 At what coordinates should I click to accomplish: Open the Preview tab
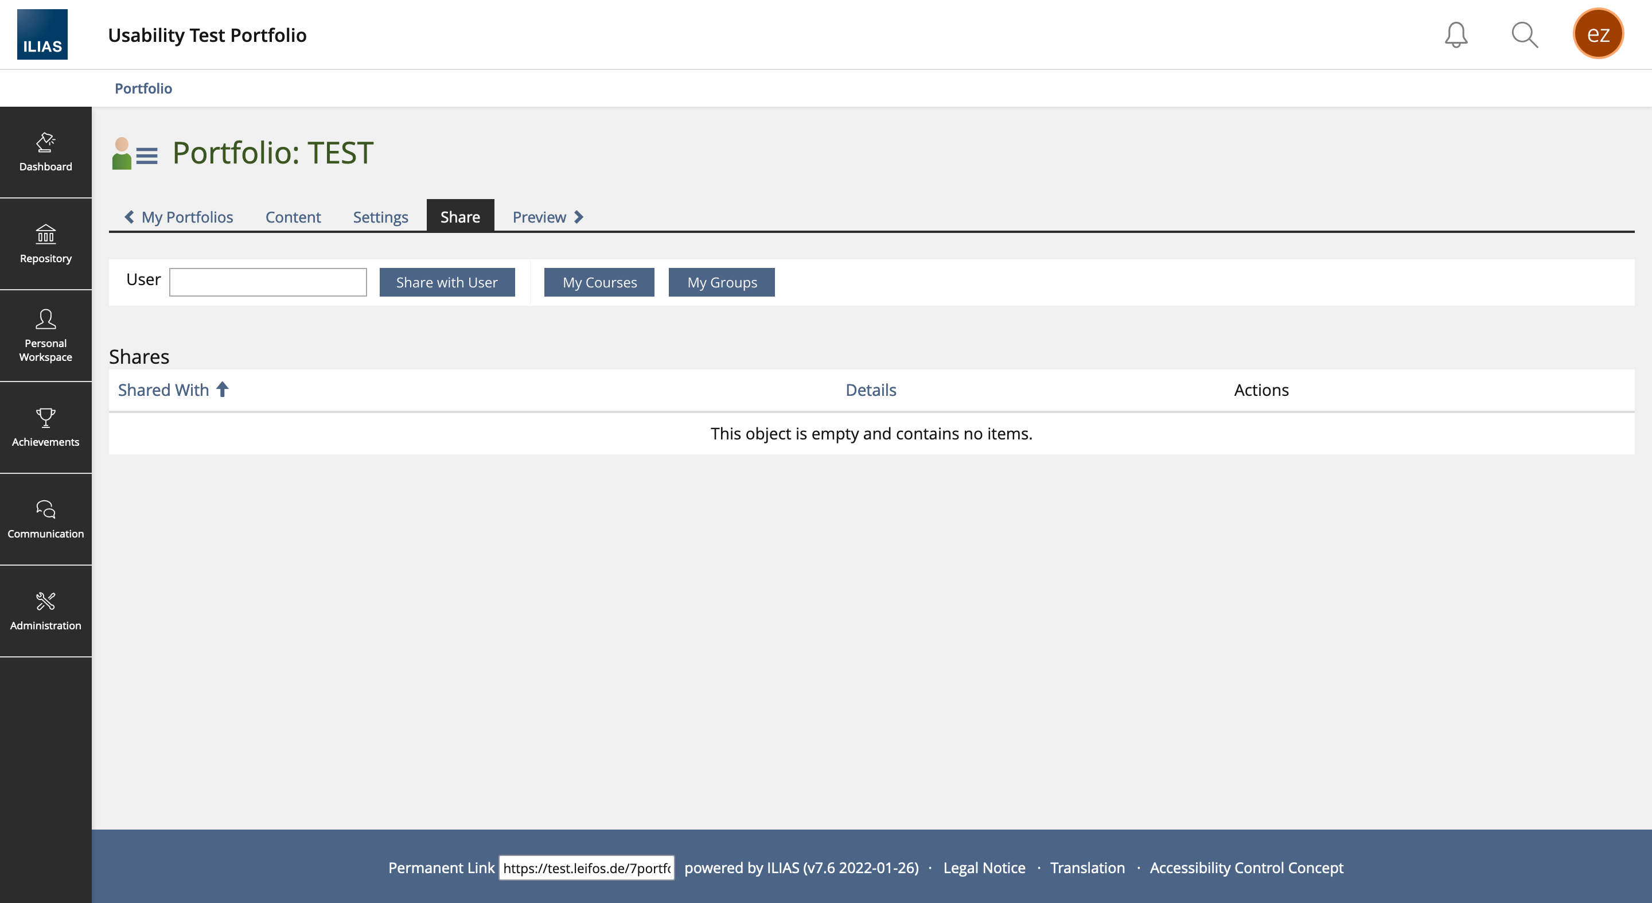(x=547, y=217)
